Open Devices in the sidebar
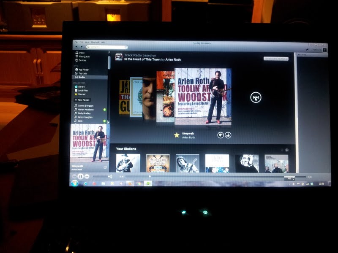 [81, 60]
